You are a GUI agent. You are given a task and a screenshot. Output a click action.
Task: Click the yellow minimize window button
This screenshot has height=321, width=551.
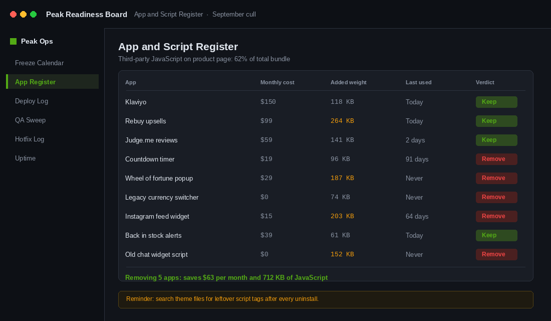coord(23,15)
